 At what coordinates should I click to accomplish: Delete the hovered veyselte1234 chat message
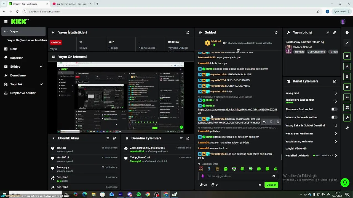point(278,122)
